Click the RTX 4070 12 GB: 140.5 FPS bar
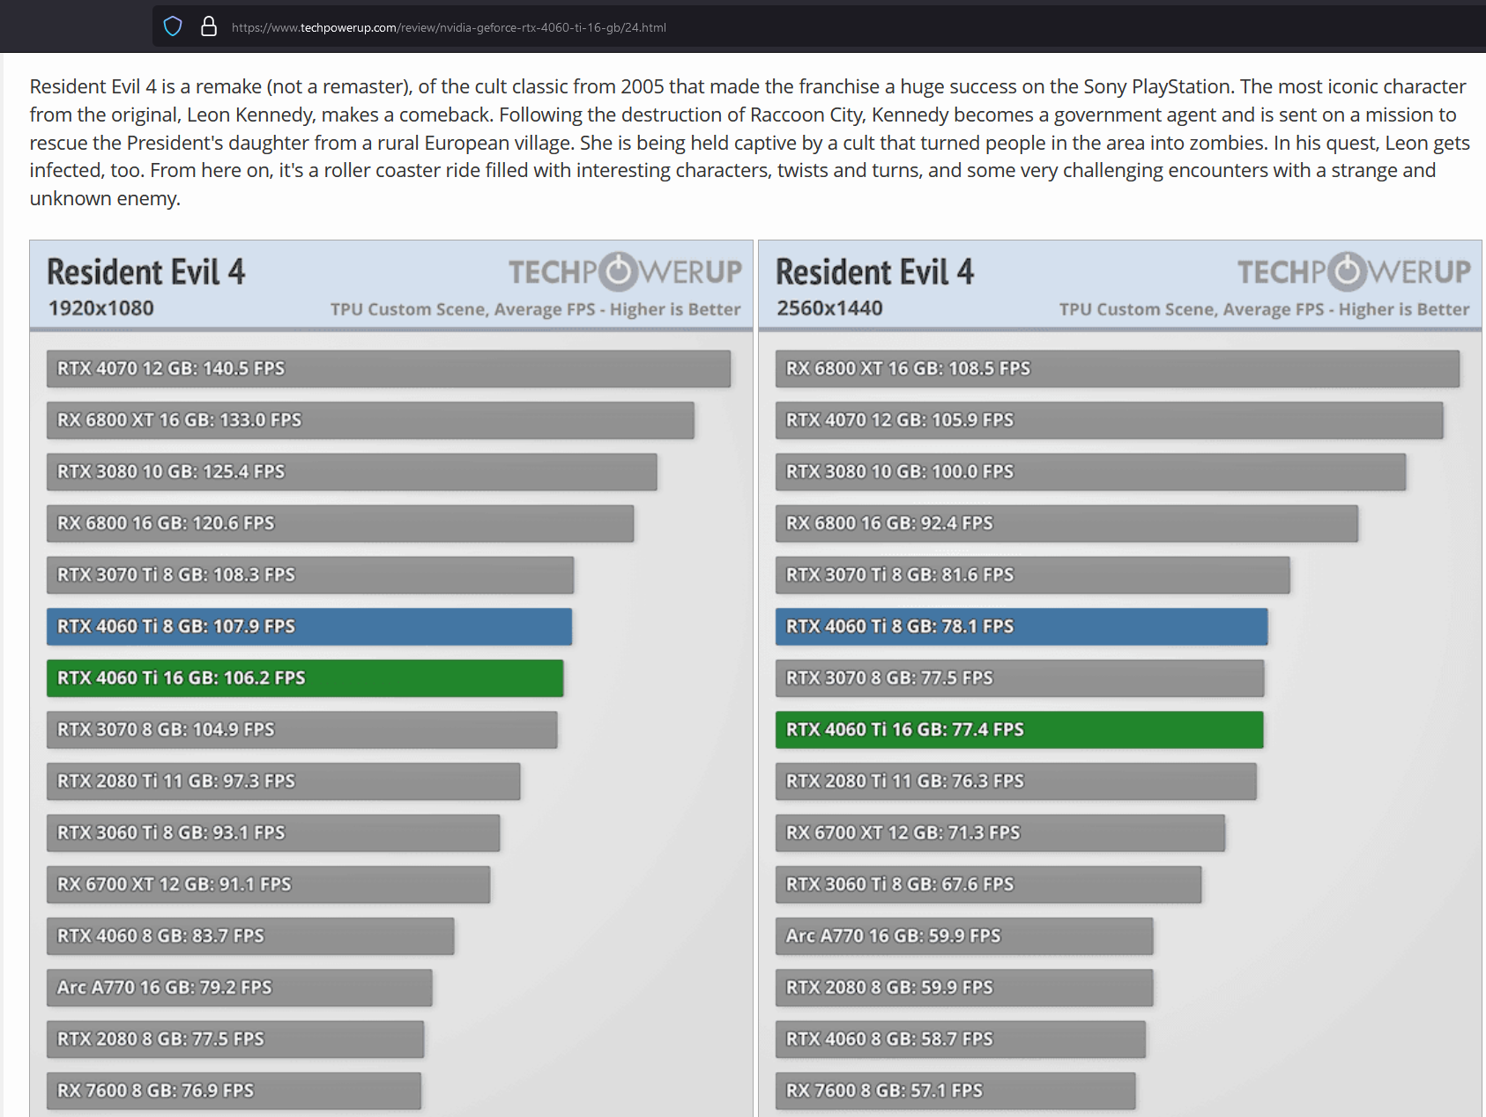The image size is (1486, 1117). (389, 368)
